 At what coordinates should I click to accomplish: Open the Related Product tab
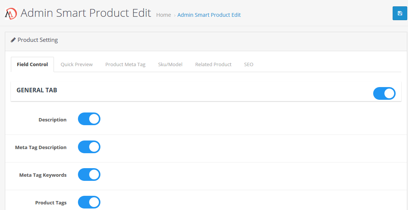(213, 64)
